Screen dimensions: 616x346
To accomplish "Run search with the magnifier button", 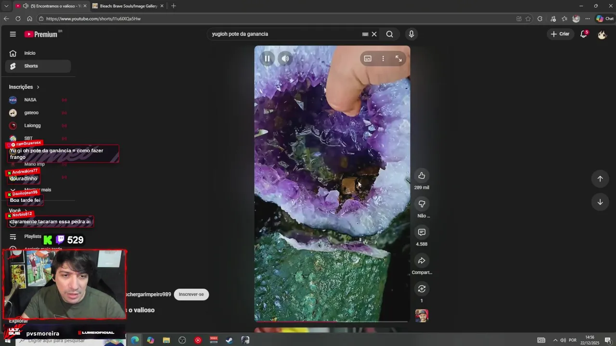I will click(x=390, y=34).
